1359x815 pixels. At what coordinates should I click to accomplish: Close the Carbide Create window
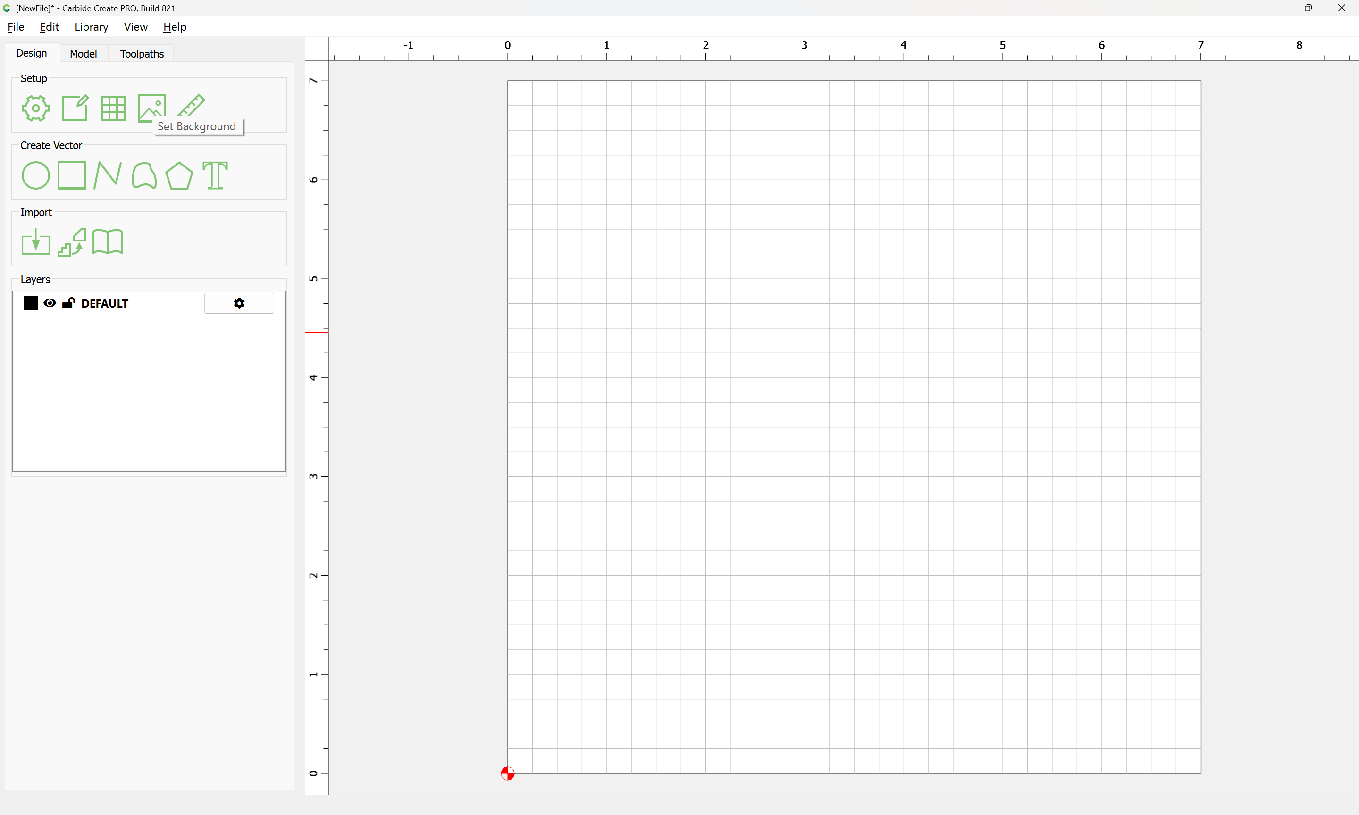click(1342, 8)
